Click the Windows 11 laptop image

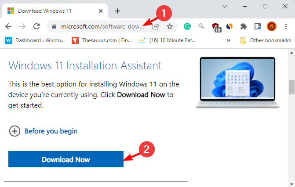tap(237, 83)
